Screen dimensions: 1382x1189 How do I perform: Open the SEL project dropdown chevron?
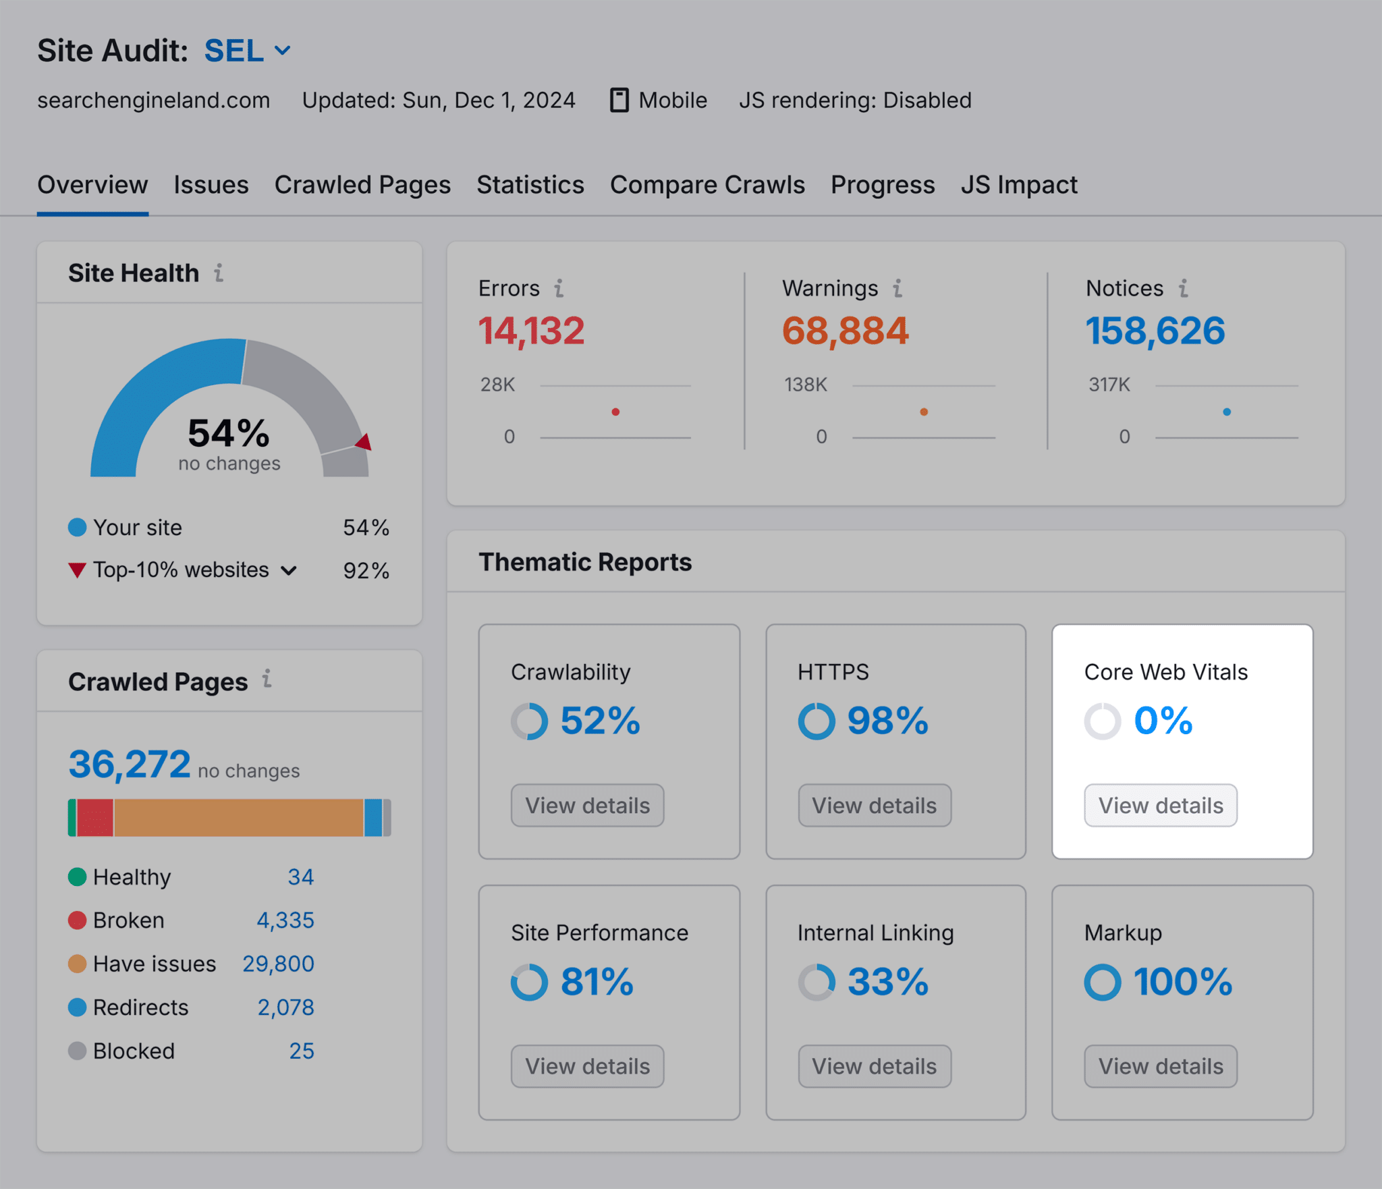pos(283,51)
